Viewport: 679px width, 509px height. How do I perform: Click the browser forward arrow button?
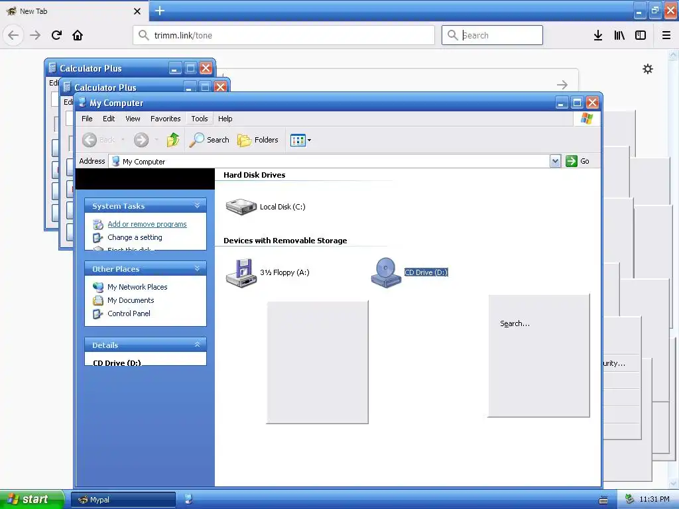35,35
